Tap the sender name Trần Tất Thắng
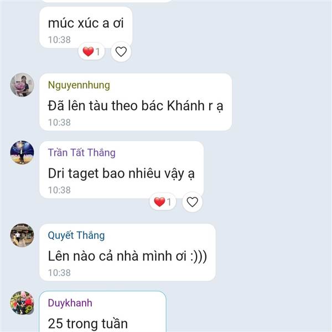This screenshot has height=332, width=332. tap(82, 153)
